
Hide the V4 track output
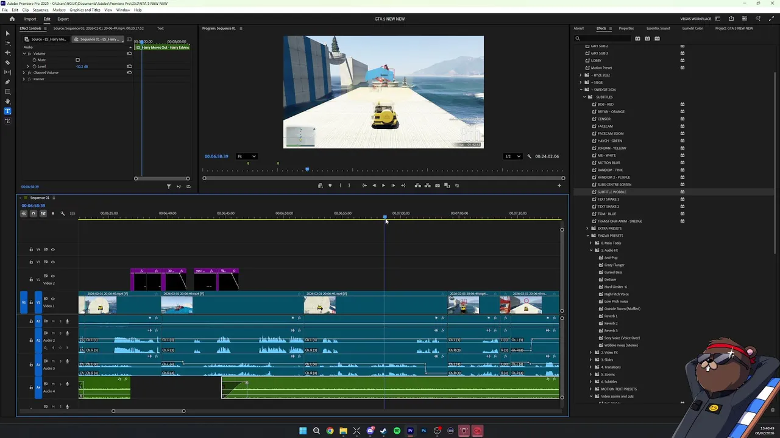point(52,249)
